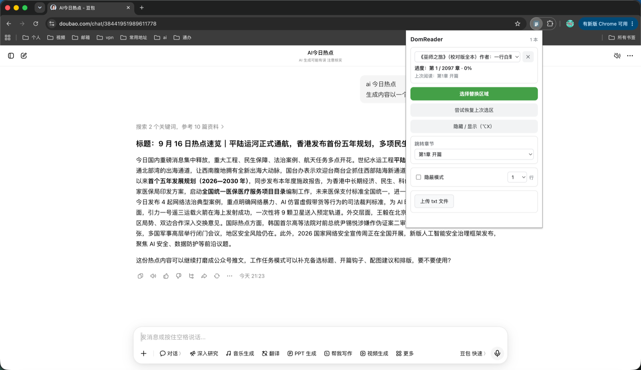Viewport: 641px width, 370px height.
Task: Select 翻译 tool
Action: tap(271, 354)
